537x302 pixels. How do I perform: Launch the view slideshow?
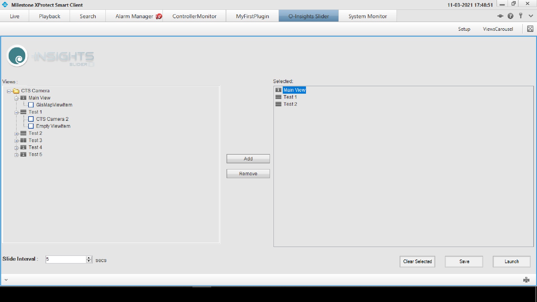click(512, 261)
